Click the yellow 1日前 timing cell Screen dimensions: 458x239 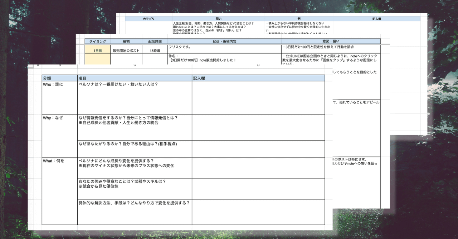tap(97, 51)
